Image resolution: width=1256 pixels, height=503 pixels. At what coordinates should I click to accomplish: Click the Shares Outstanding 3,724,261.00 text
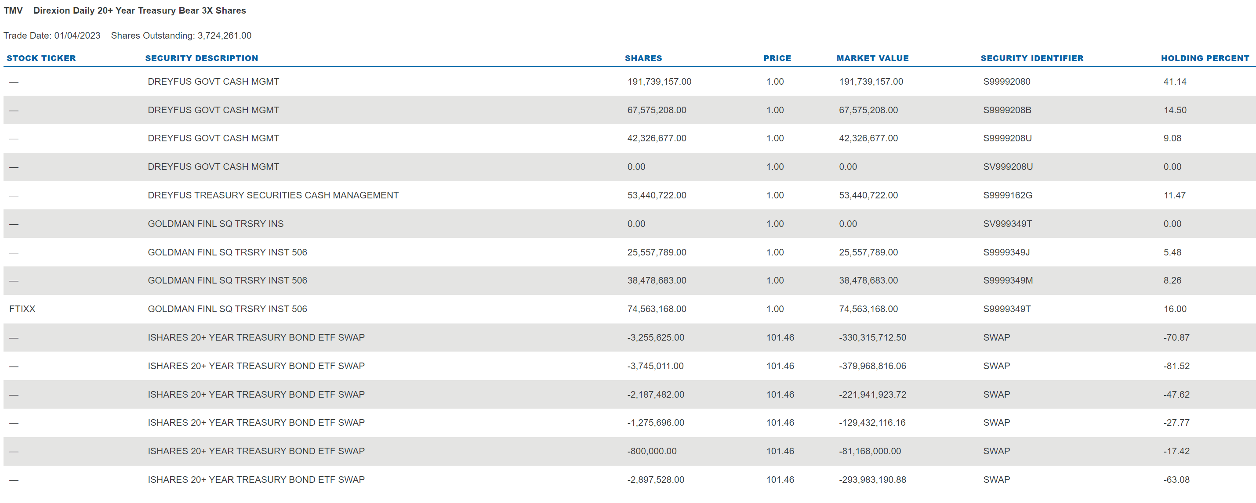click(181, 36)
